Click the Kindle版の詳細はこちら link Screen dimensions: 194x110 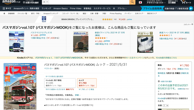point(166,58)
